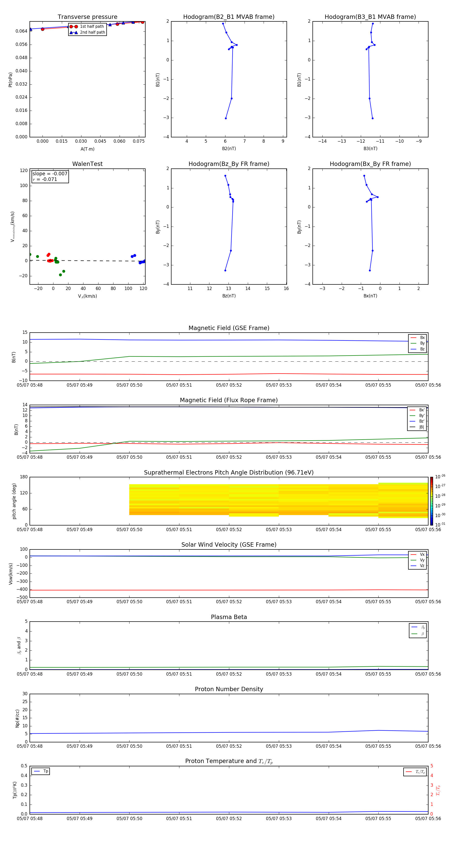Click the 'Proton Temperature and Te/Tp' title
The width and height of the screenshot is (458, 841).
[229, 761]
